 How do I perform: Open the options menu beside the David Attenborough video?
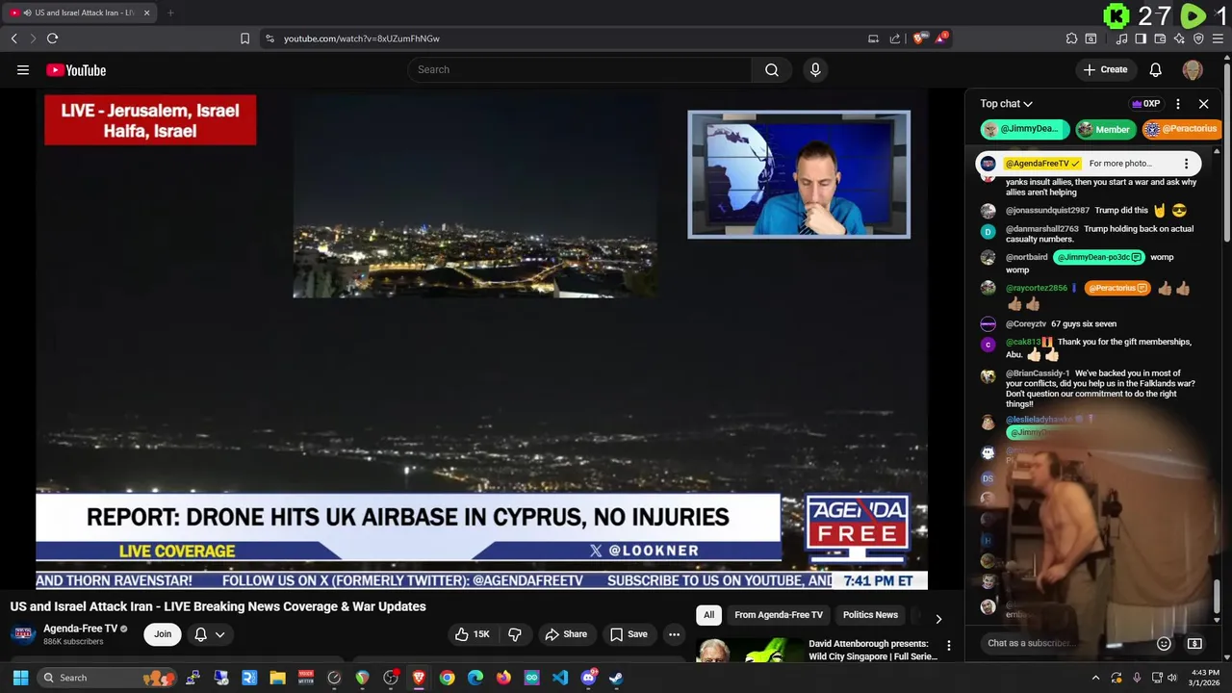pyautogui.click(x=948, y=646)
